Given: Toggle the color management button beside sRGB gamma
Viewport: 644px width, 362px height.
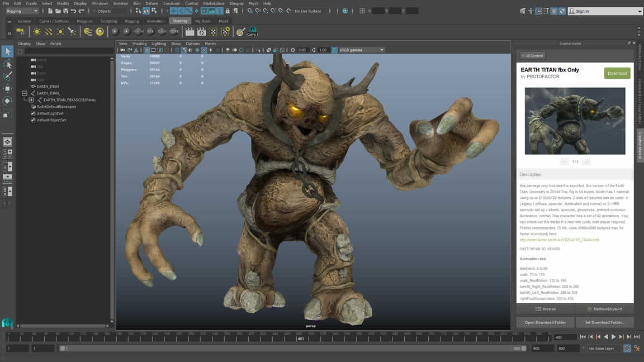Looking at the screenshot, I should click(x=334, y=50).
